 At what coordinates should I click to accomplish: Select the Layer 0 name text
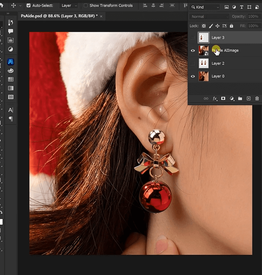click(218, 76)
